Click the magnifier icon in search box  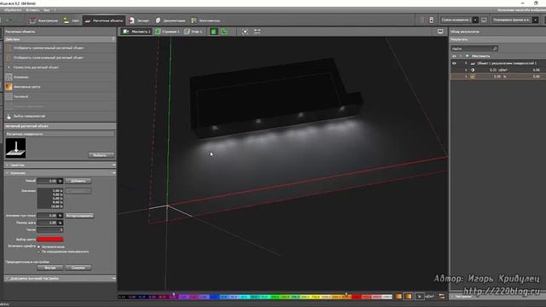(495, 49)
